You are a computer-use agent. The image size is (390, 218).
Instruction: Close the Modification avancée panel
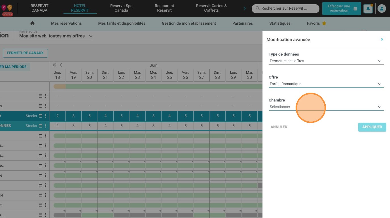tap(382, 39)
